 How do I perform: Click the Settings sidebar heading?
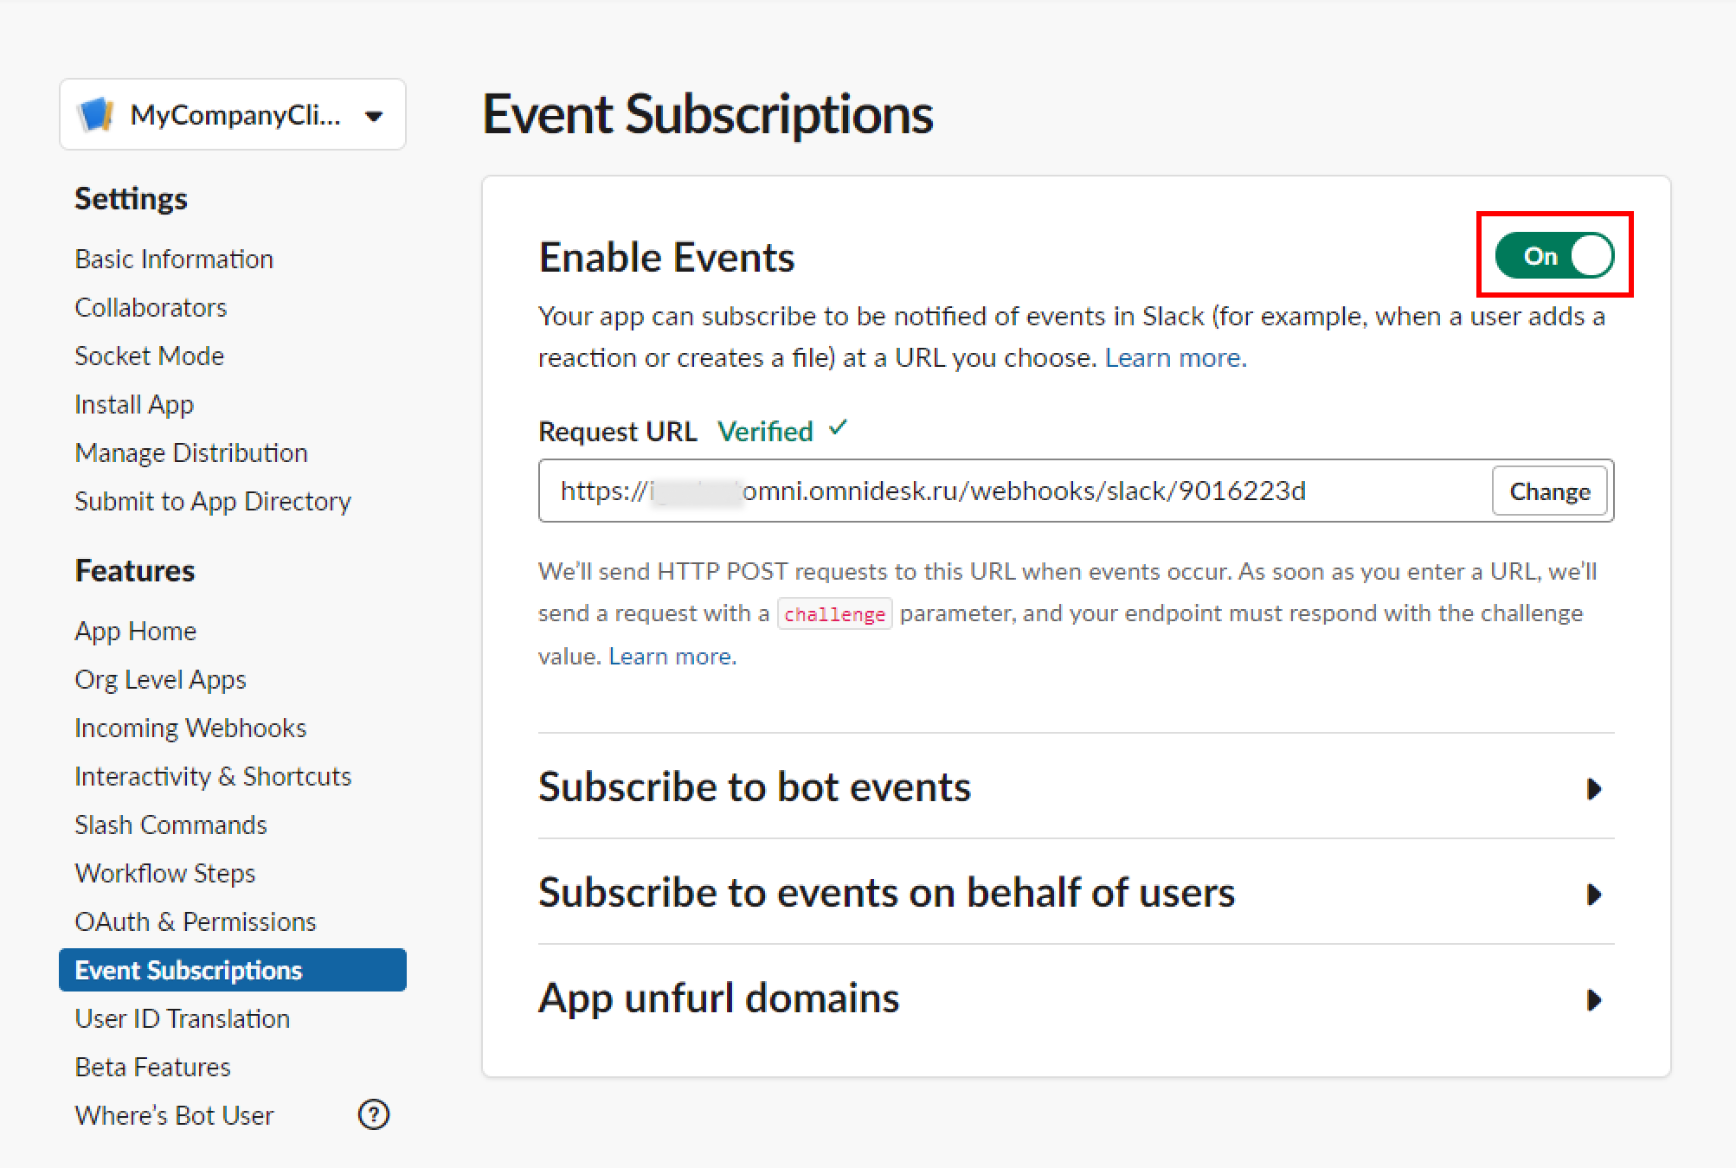131,198
